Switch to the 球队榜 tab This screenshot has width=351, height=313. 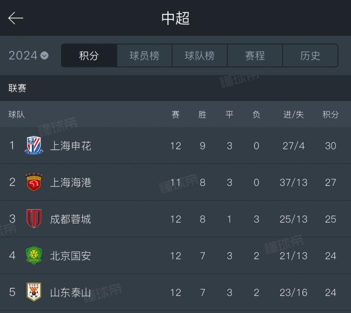199,55
